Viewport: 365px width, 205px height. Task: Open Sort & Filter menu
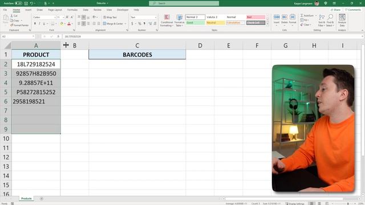(x=322, y=20)
